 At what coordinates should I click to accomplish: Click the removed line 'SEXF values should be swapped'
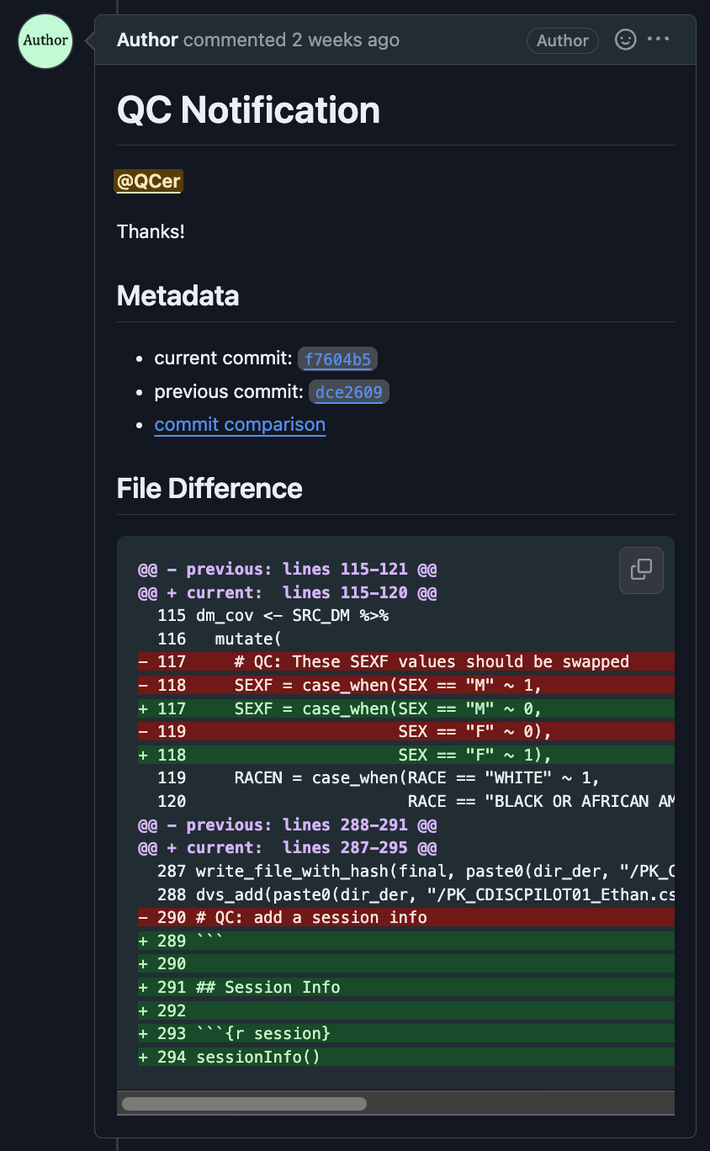[x=406, y=662]
